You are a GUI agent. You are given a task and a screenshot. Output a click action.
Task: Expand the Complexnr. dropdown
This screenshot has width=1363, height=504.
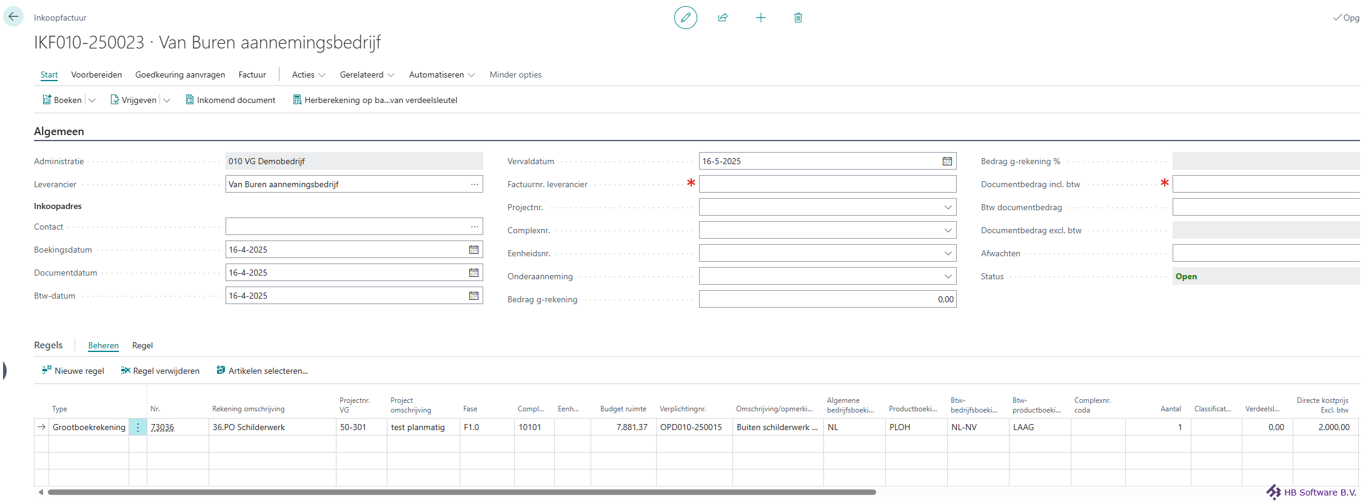click(948, 230)
